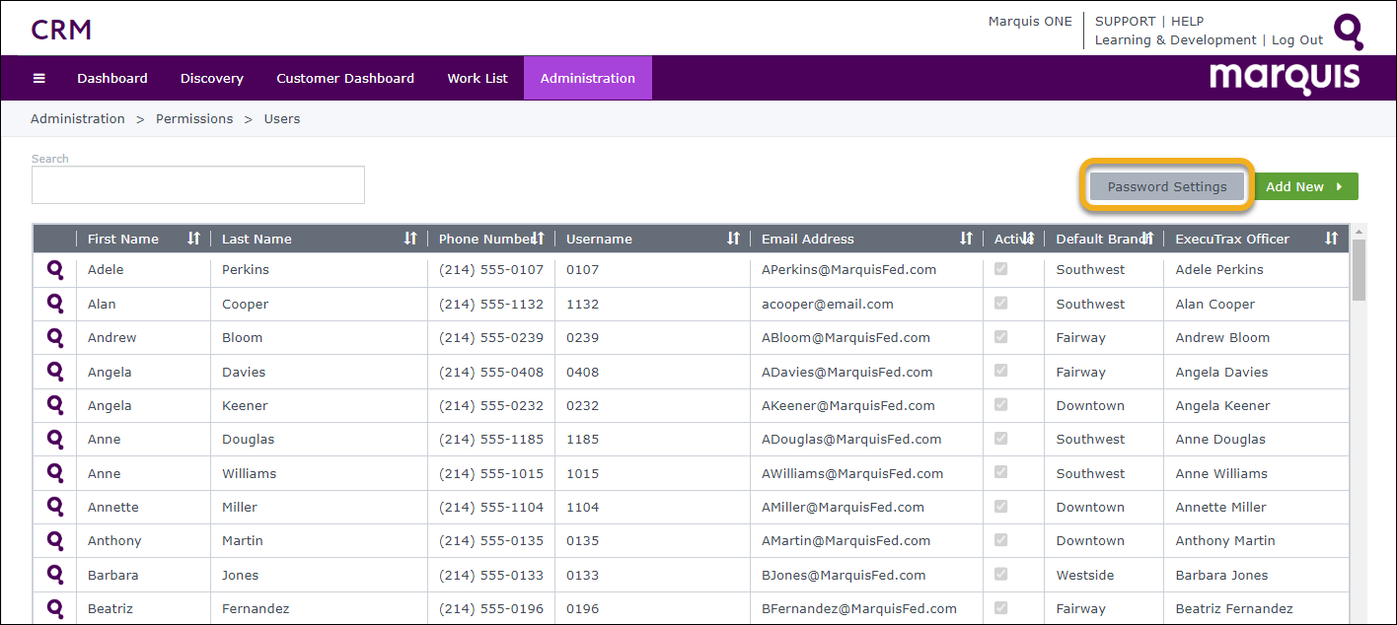Click first name Anthony
This screenshot has height=625, width=1397.
point(114,540)
